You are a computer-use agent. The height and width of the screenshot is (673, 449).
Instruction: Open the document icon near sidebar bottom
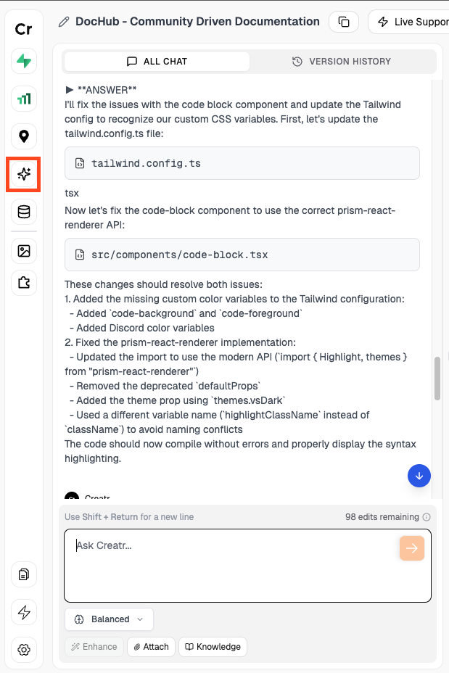[x=23, y=574]
